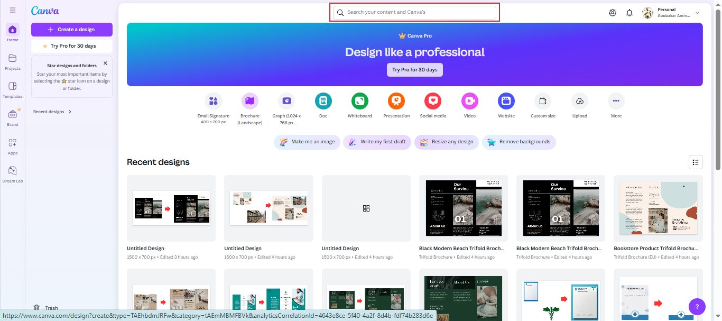Open Trash in sidebar
722x321 pixels.
(45, 308)
